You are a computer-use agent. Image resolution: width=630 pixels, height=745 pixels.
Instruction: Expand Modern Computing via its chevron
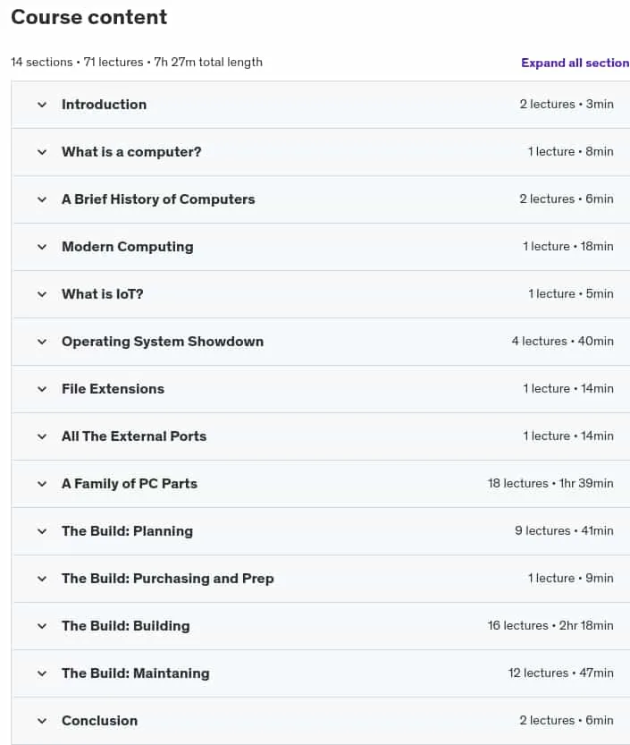42,247
